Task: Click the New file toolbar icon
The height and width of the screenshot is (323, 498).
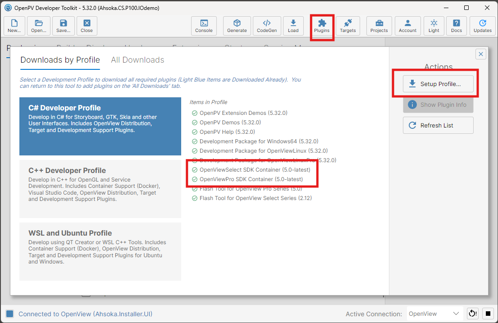Action: tap(14, 26)
